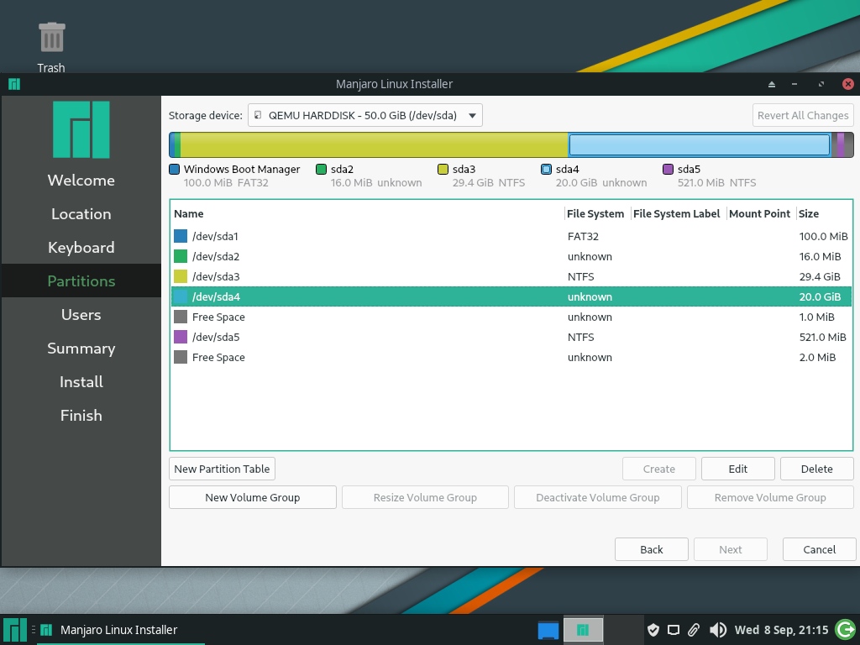This screenshot has height=645, width=860.
Task: Select the /dev/sda5 row
Action: pos(511,337)
